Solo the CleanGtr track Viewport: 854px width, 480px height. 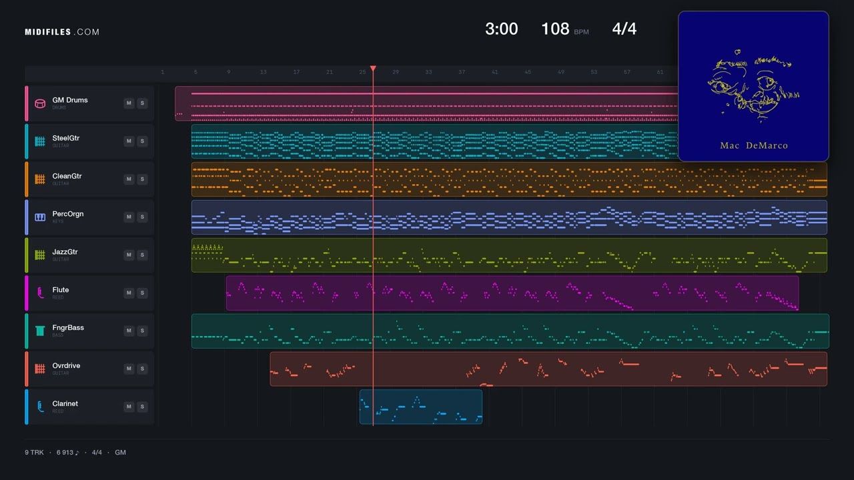tap(142, 179)
